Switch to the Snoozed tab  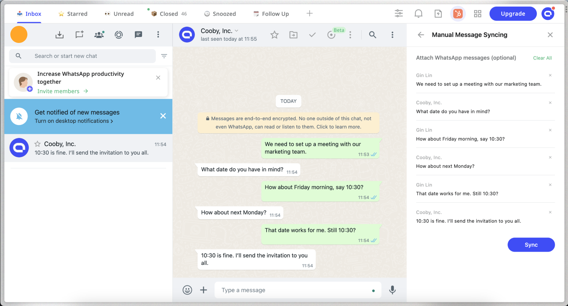click(220, 14)
